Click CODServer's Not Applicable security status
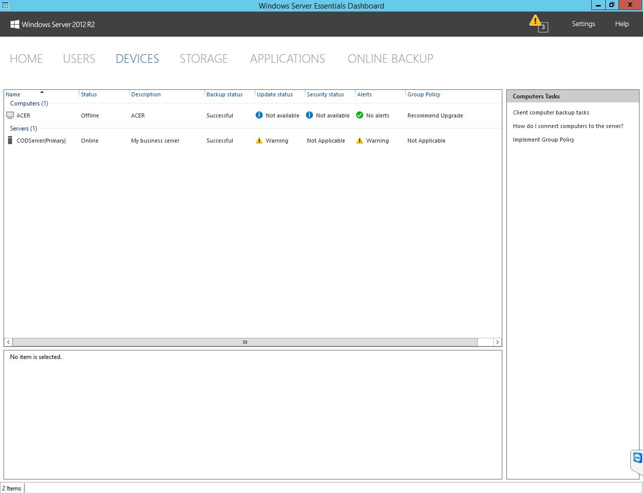The image size is (643, 494). tap(326, 141)
